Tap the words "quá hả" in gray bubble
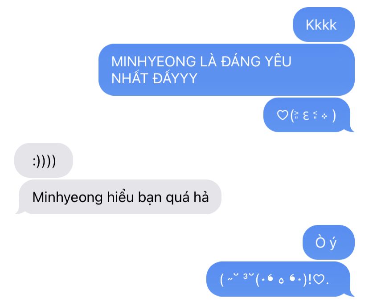 [187, 198]
